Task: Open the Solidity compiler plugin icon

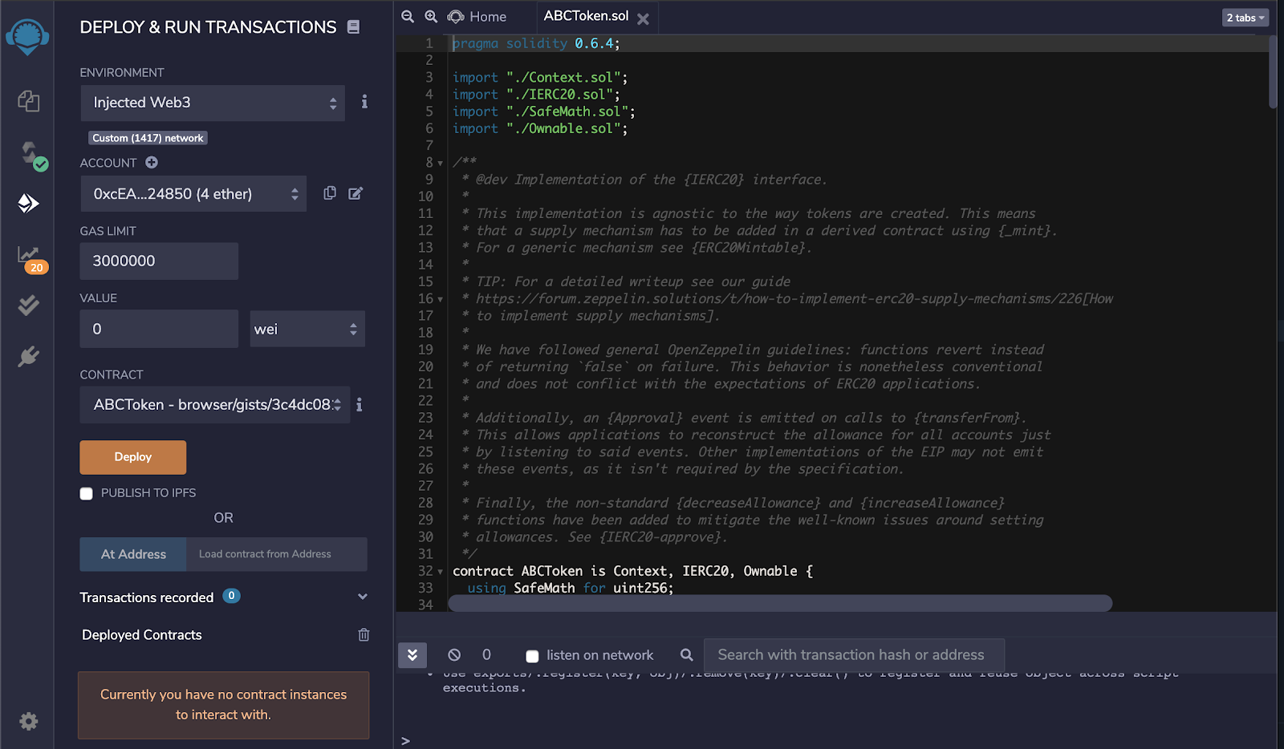Action: 30,154
